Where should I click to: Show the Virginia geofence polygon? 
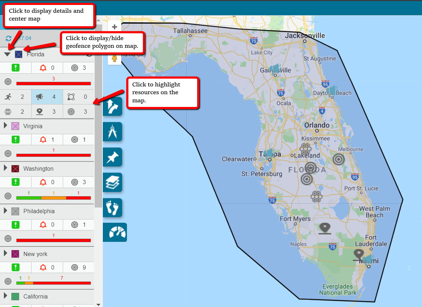[x=15, y=126]
